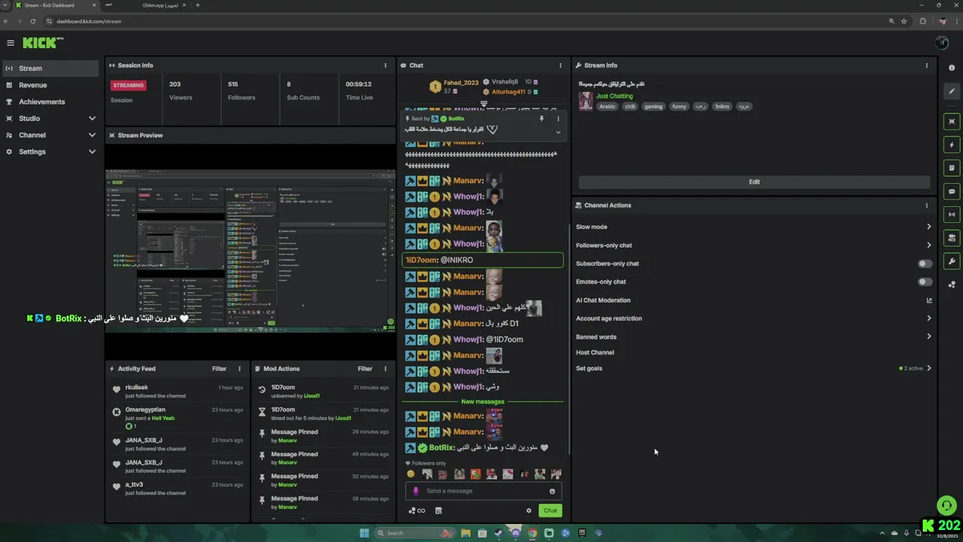Open Set goals arrow

pyautogui.click(x=928, y=368)
